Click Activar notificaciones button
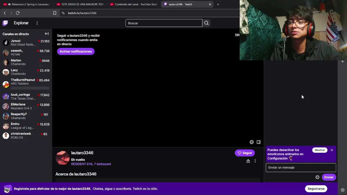 pyautogui.click(x=76, y=51)
